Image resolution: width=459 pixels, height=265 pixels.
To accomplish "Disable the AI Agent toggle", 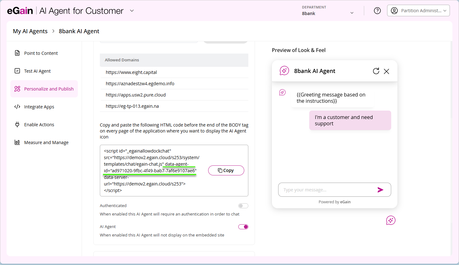I will click(x=243, y=226).
